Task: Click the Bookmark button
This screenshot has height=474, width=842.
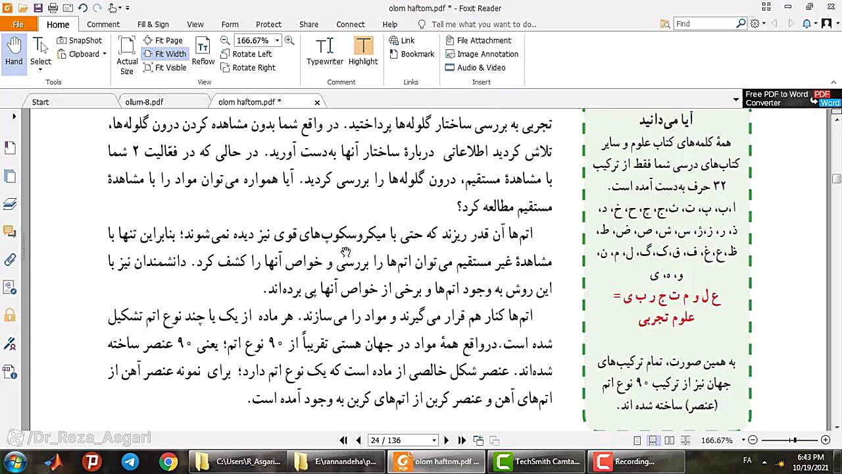Action: coord(411,54)
